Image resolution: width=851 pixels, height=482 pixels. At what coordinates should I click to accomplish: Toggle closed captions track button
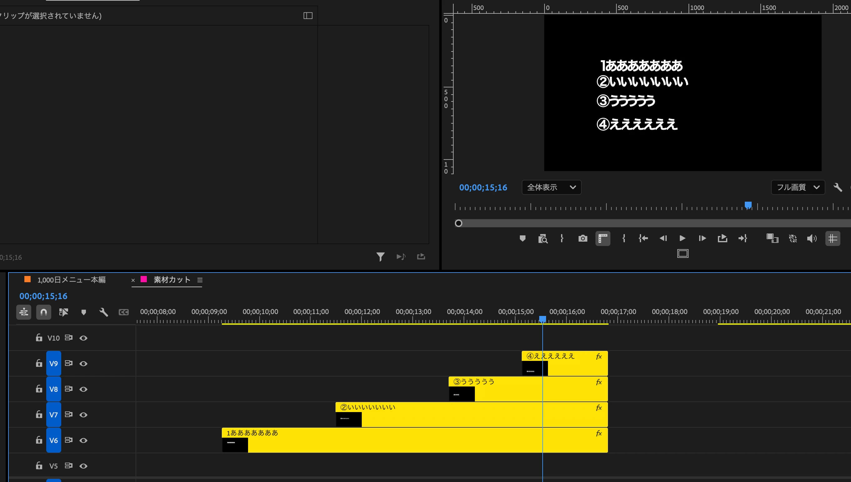[x=124, y=312]
